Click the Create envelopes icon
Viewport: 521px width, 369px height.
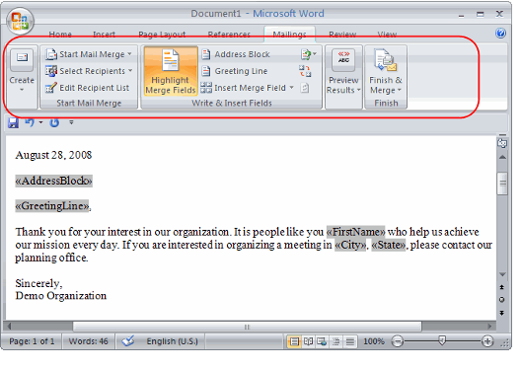(22, 60)
